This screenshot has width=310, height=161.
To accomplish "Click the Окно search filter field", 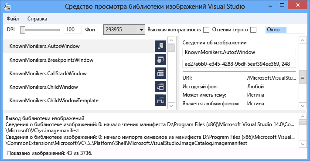I will click(285, 30).
